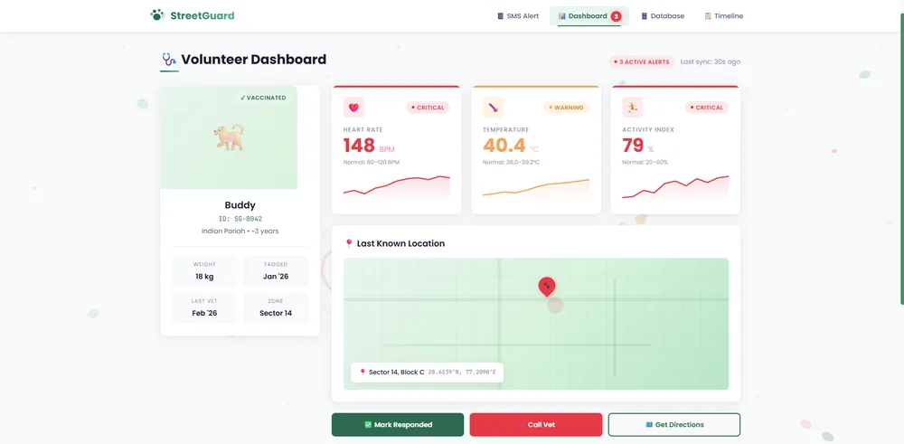
Task: Click the thermometer icon on Temperature card
Action: tap(493, 108)
